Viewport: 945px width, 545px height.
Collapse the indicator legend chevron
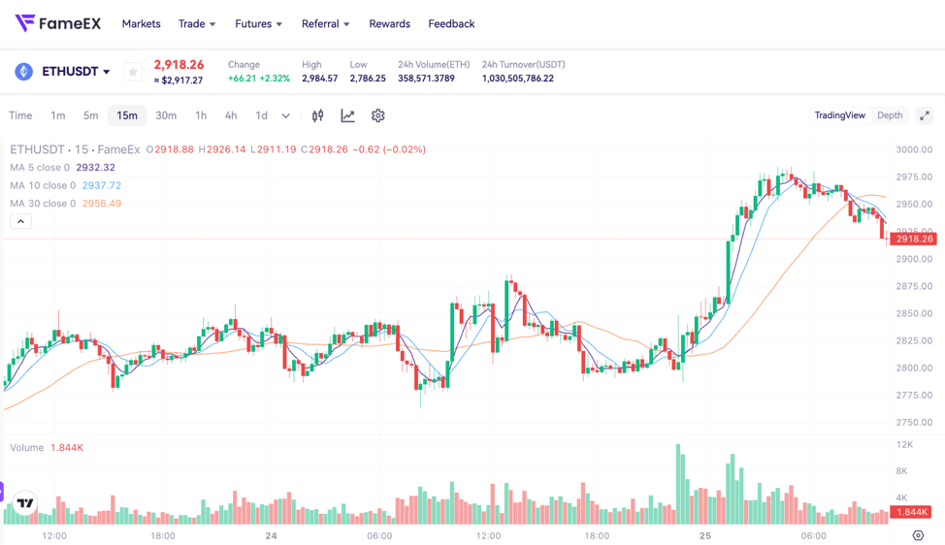(x=20, y=222)
